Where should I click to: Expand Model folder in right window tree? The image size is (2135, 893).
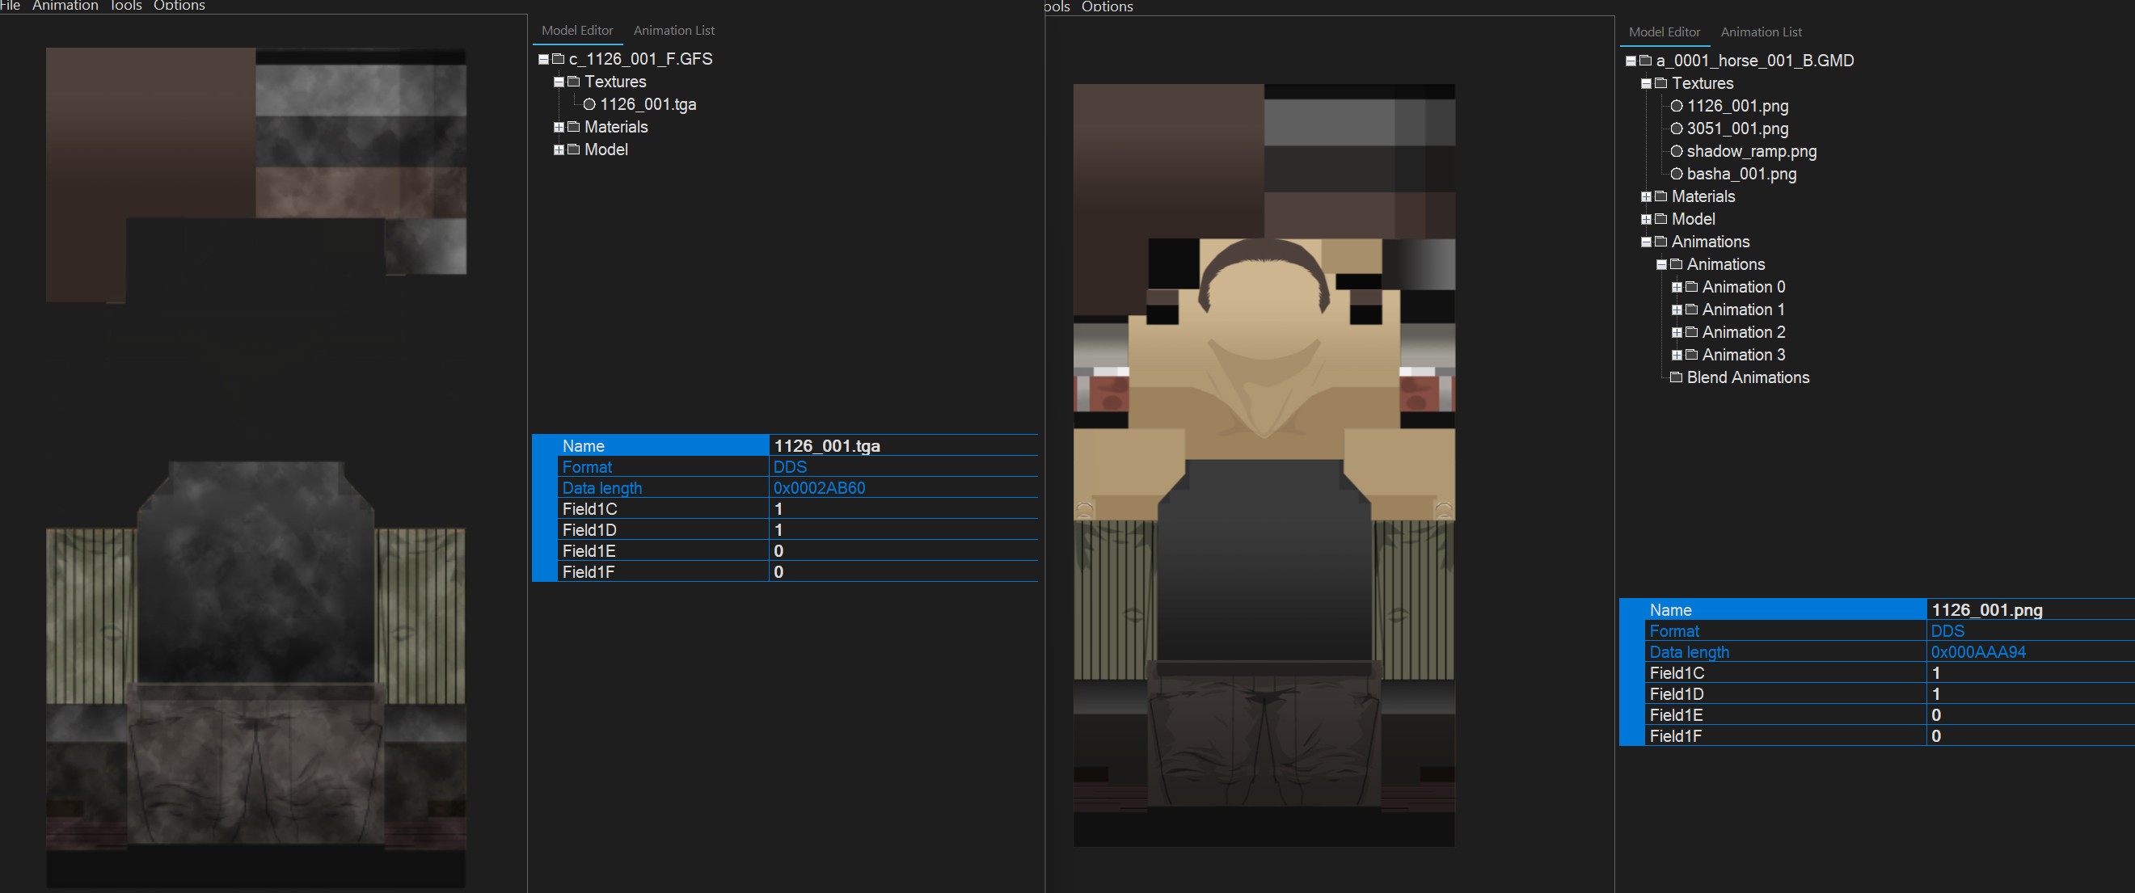coord(1646,220)
